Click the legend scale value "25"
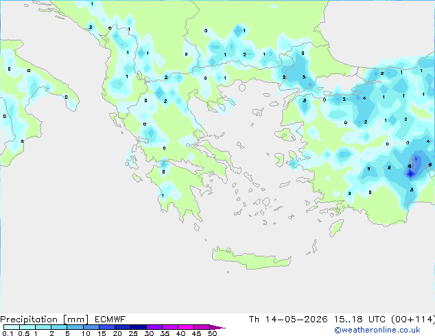This screenshot has height=336, width=435. pyautogui.click(x=133, y=333)
